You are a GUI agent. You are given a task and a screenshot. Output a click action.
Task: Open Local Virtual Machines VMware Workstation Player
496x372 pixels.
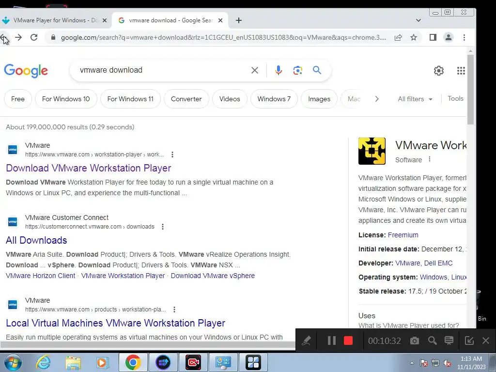(x=115, y=323)
